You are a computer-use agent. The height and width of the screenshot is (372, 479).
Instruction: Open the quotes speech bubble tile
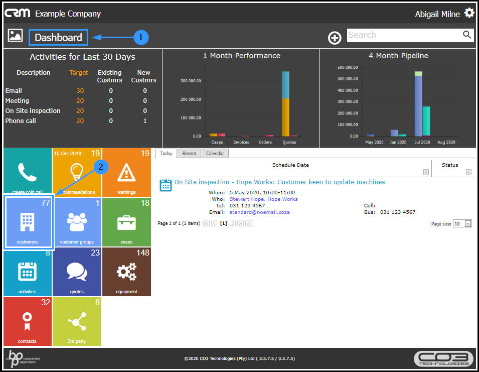[x=77, y=272]
